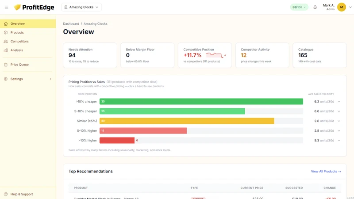The image size is (354, 199).
Task: Click the Competitors people icon
Action: (6, 41)
